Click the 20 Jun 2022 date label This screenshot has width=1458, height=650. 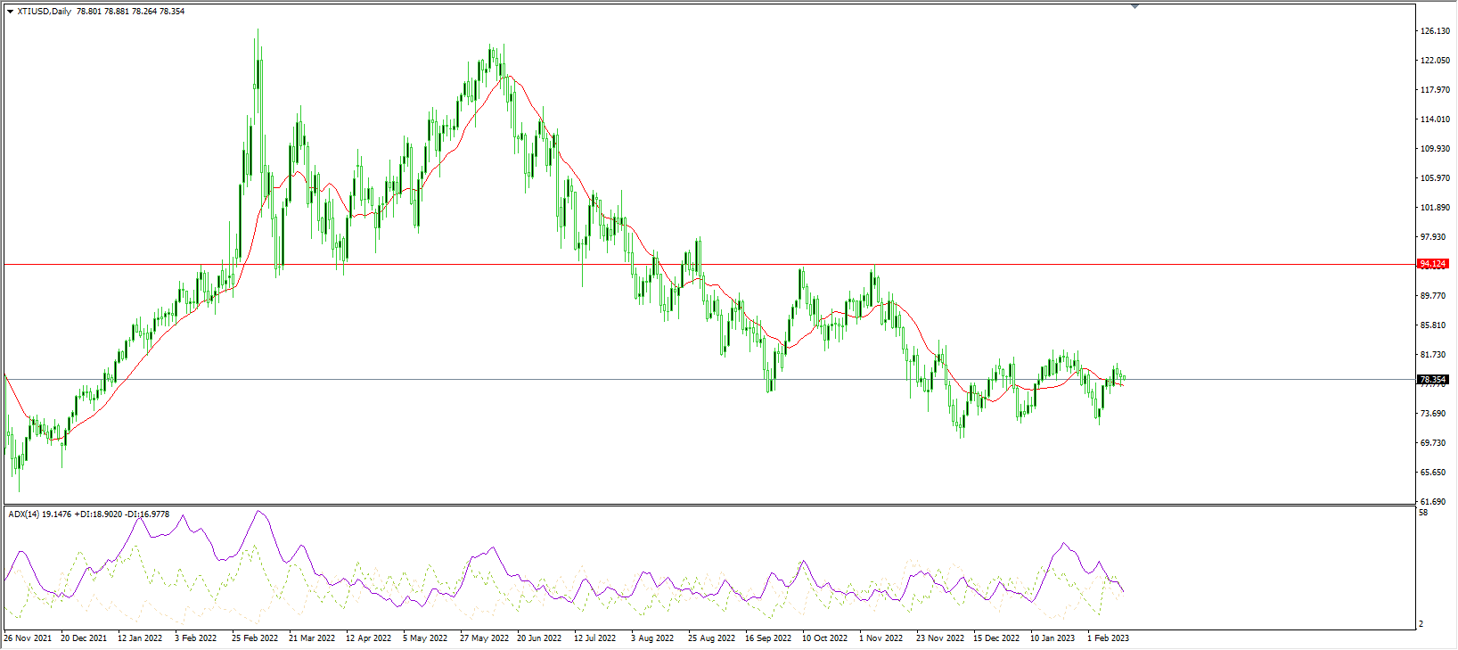coord(539,638)
